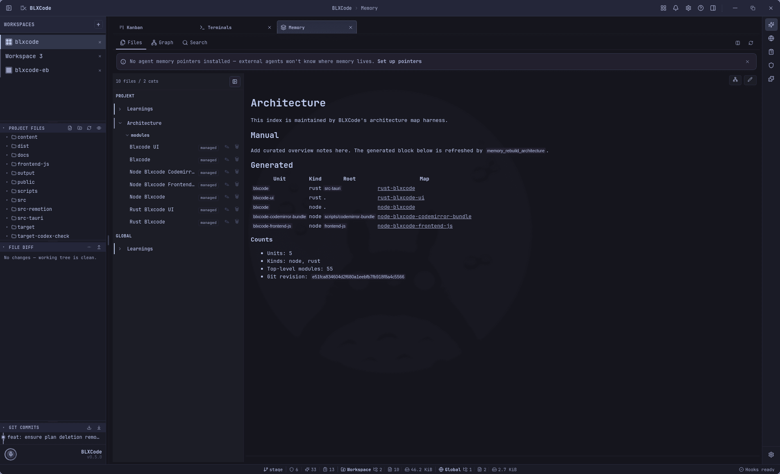
Task: Close the Memory tab
Action: click(x=351, y=27)
